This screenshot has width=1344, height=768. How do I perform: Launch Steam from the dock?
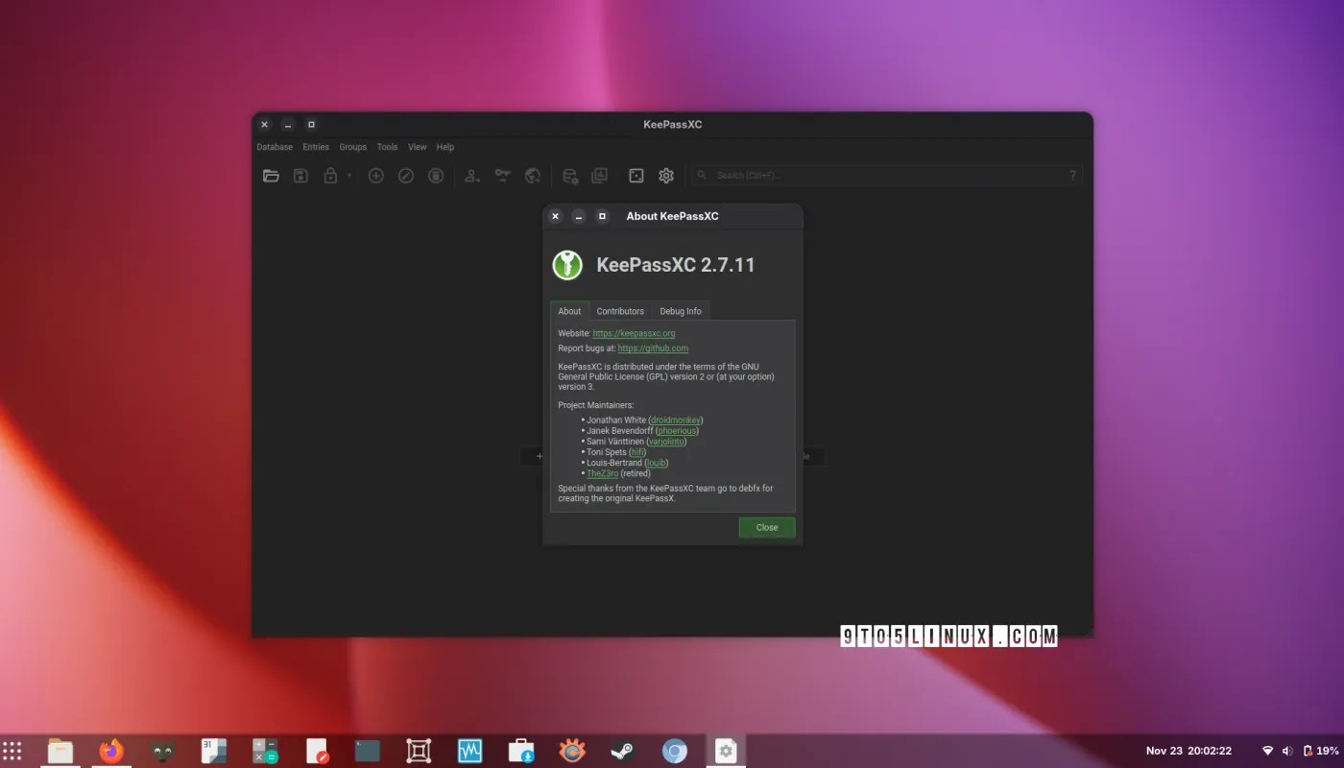(623, 750)
